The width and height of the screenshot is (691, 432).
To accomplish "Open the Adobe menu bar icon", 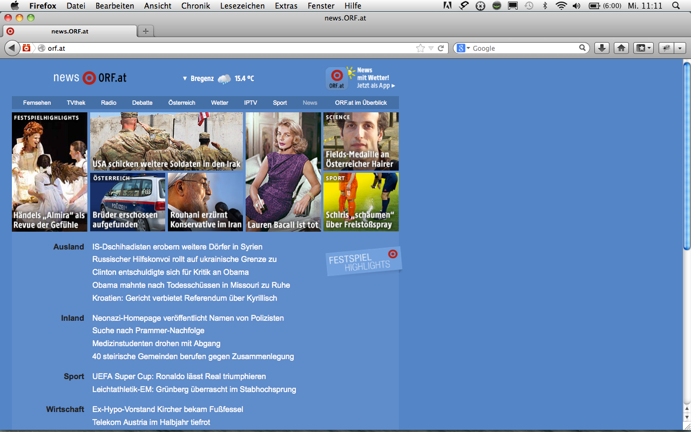I will click(448, 5).
